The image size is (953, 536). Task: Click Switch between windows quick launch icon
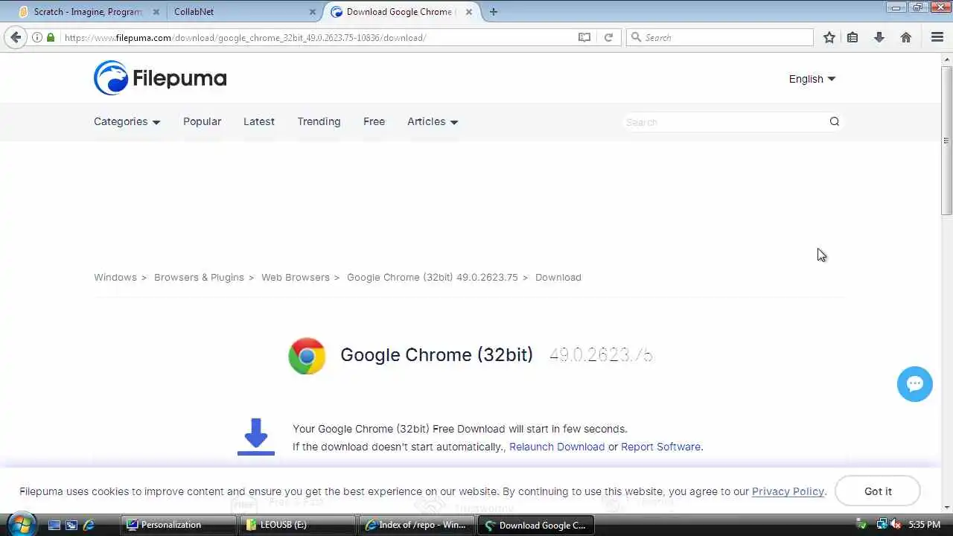click(x=71, y=525)
